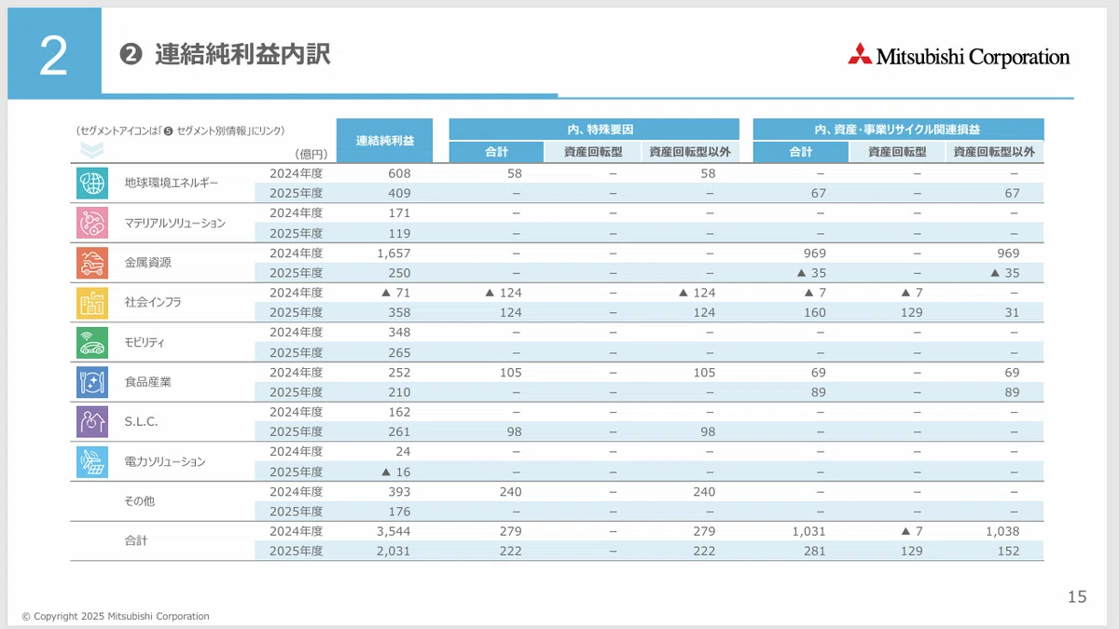The image size is (1119, 629).
Task: Click value 1,657 for 金属資源 2024年度
Action: click(394, 253)
